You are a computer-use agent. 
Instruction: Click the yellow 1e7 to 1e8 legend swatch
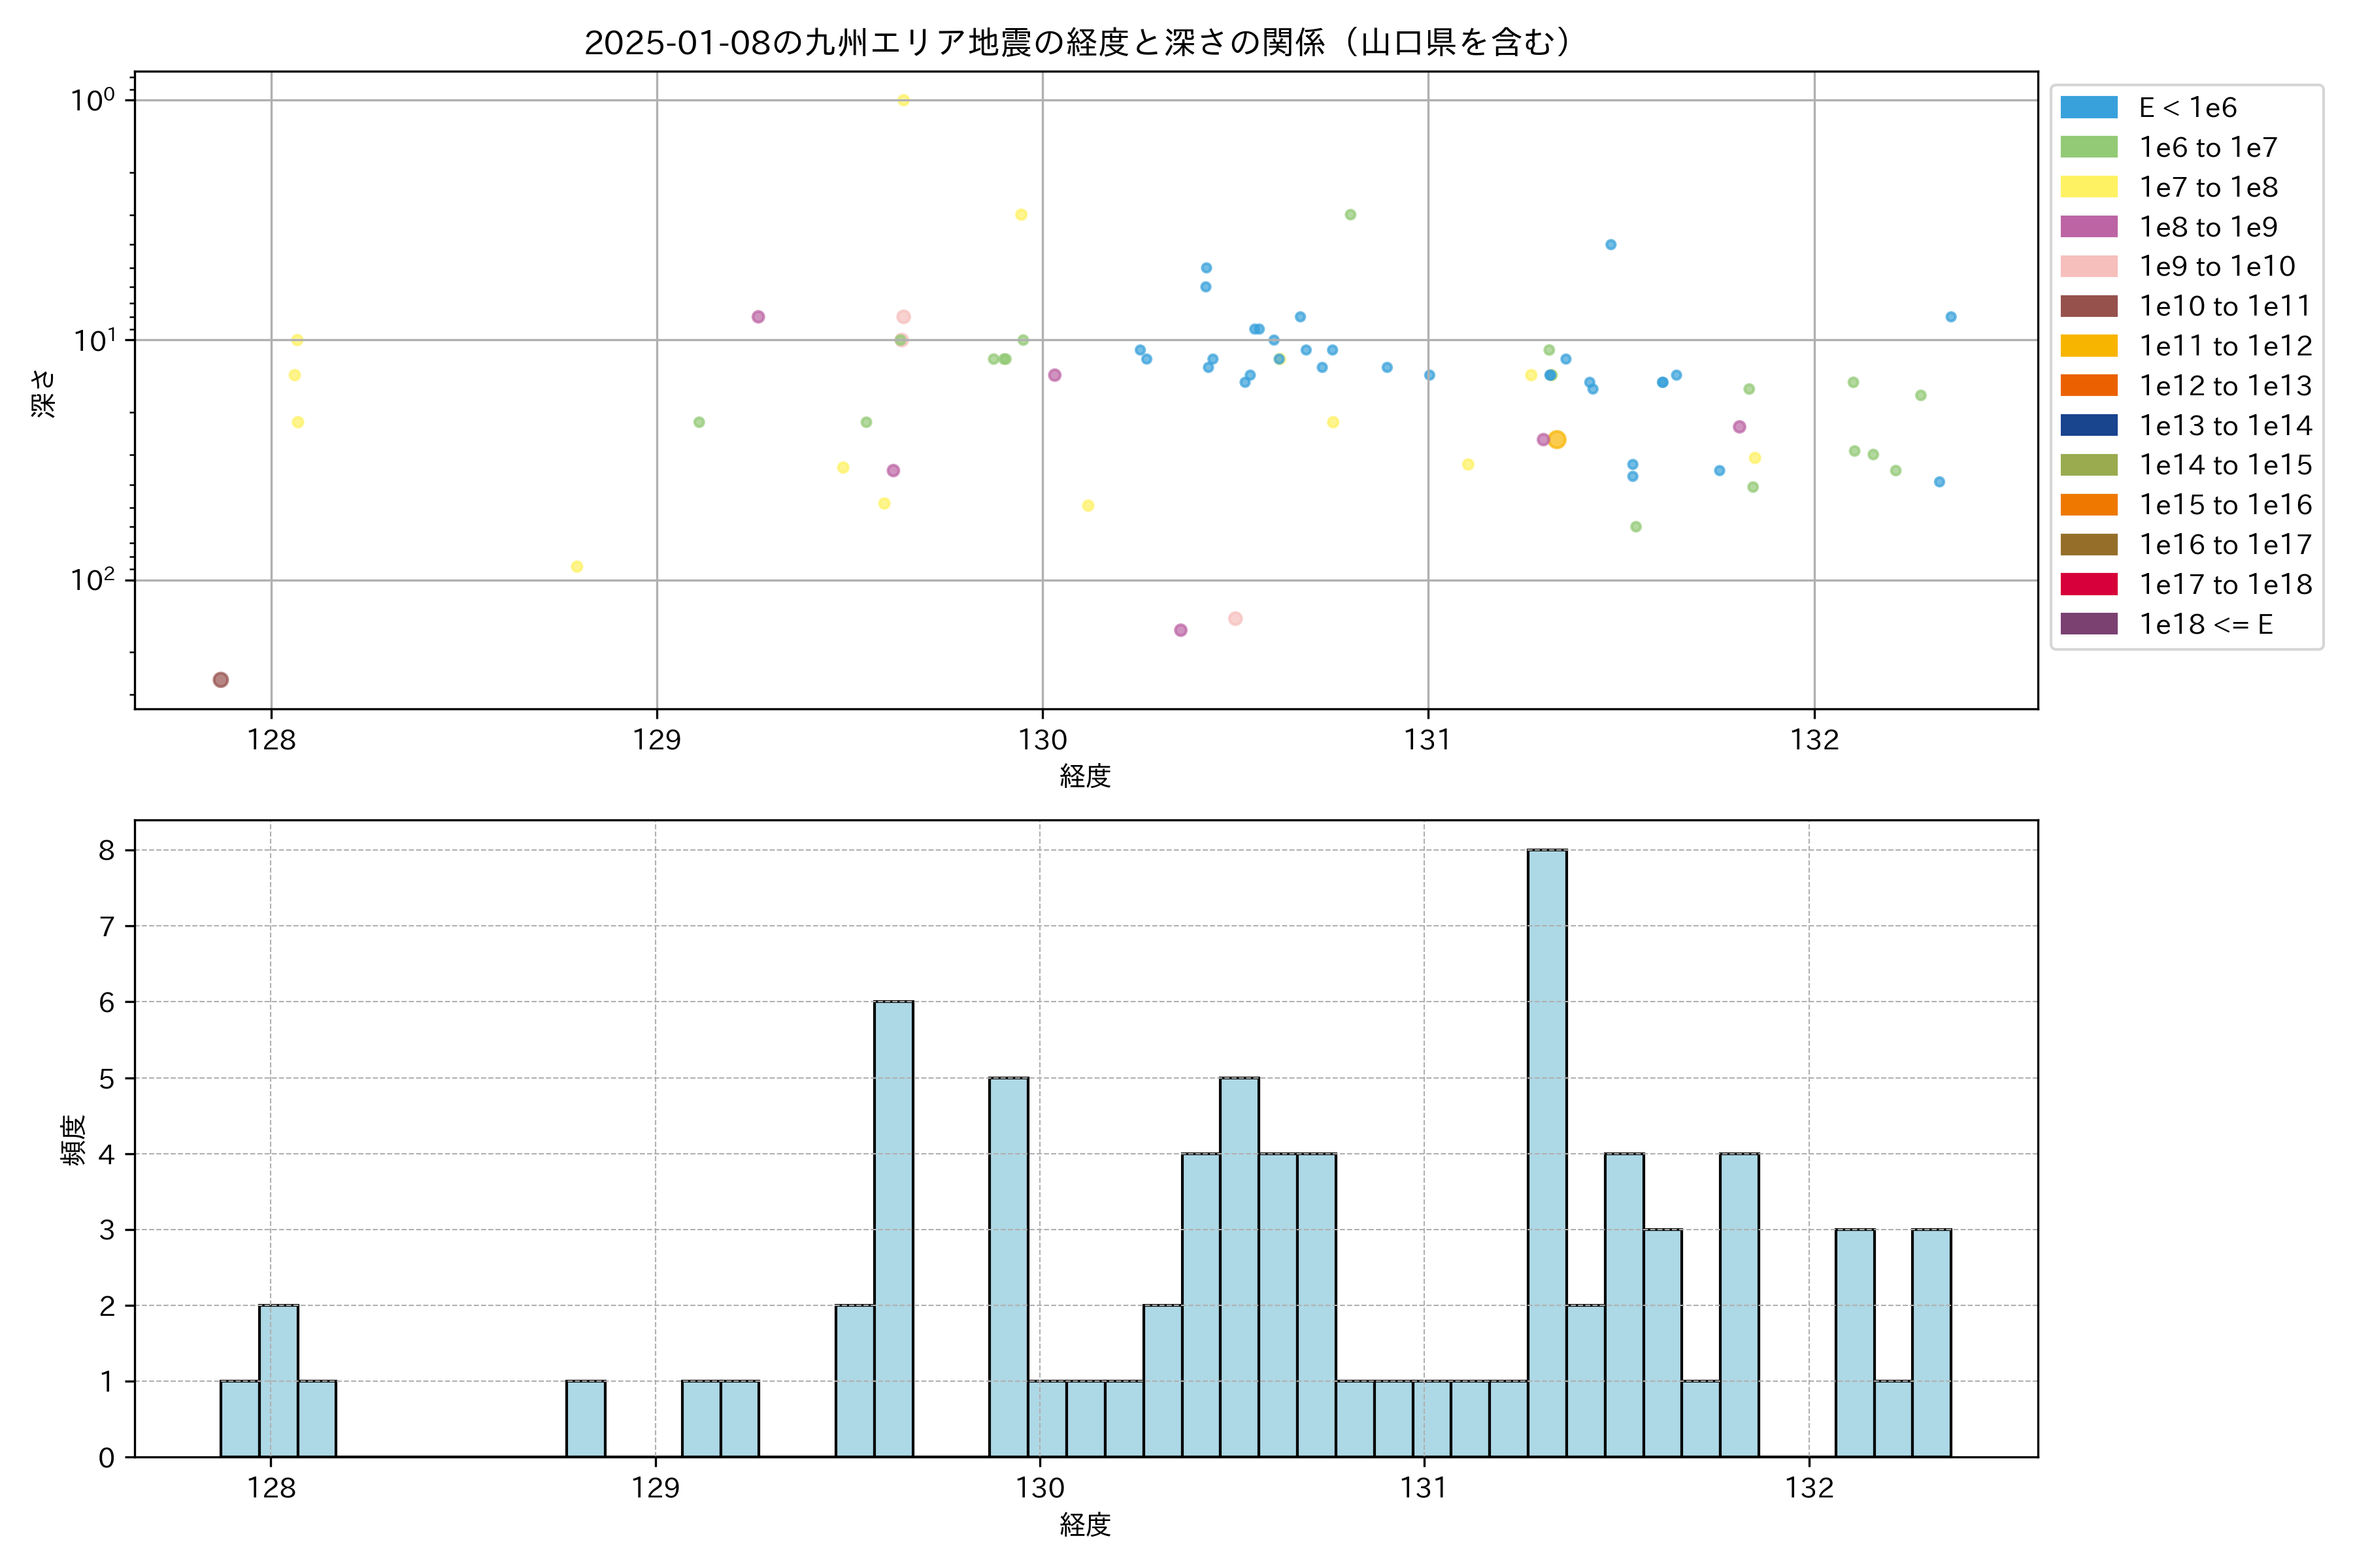[x=2088, y=187]
